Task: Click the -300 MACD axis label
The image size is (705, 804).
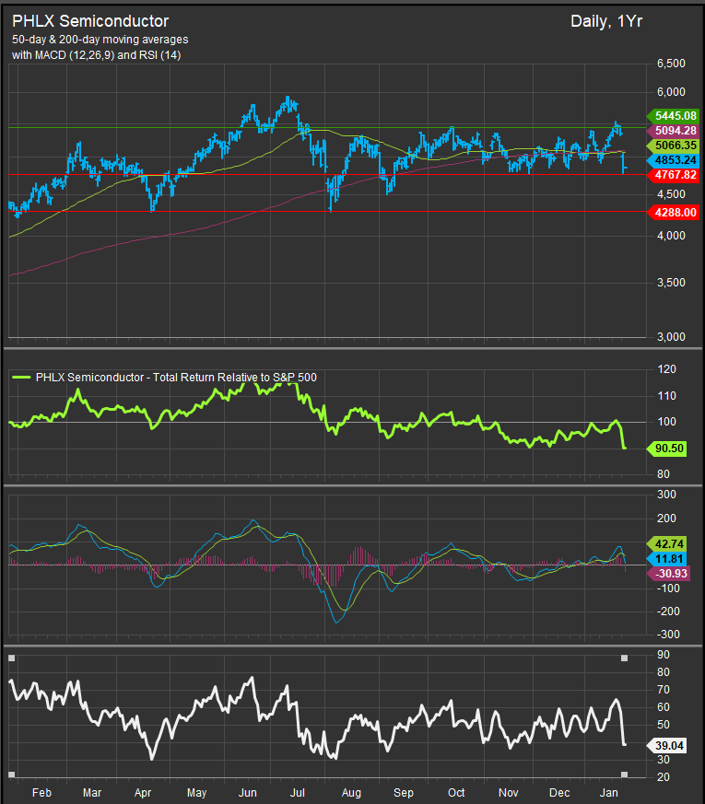Action: tap(666, 635)
